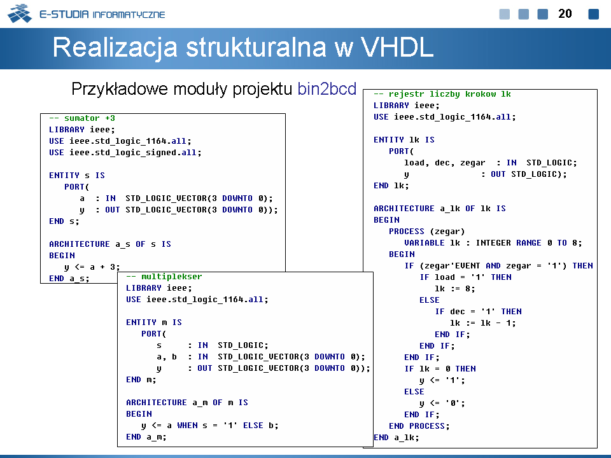Click the port line 'a, b : IN STD_LOGIC_VECTOR'
611x458 pixels.
(261, 357)
